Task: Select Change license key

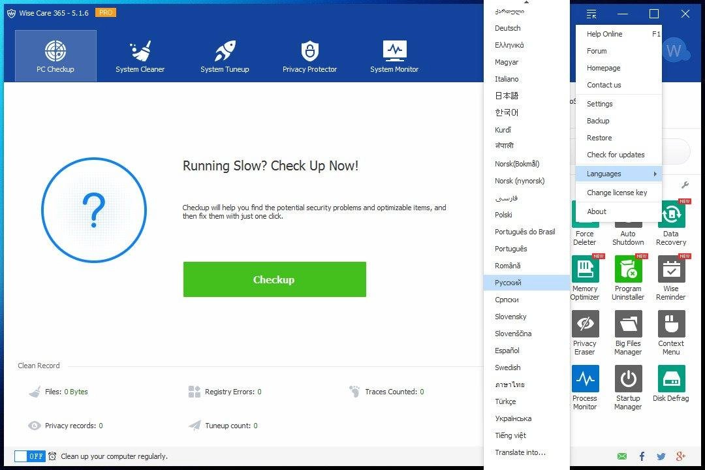Action: pos(619,193)
